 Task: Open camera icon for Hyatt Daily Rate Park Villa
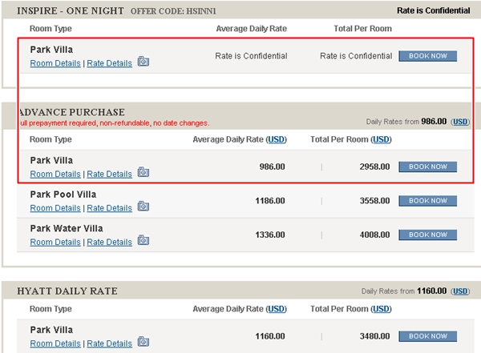tap(143, 341)
